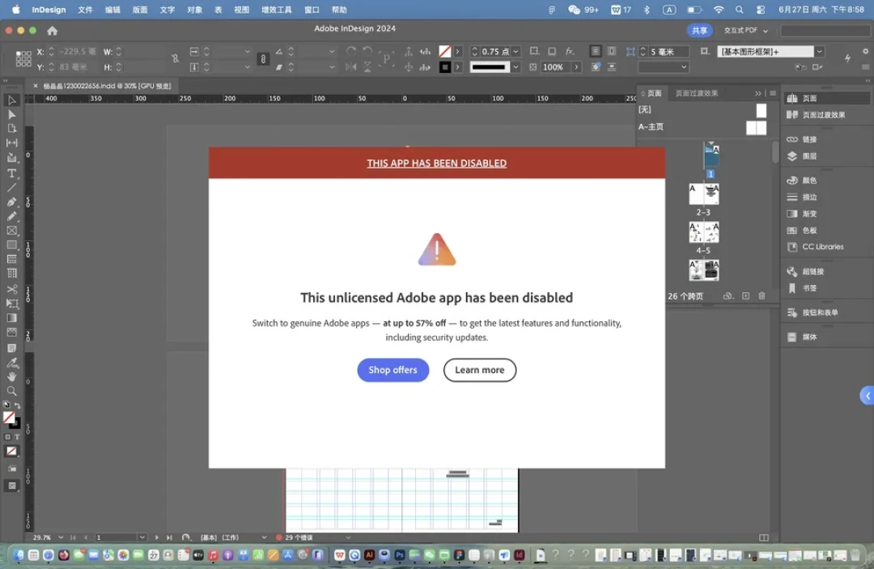Select the 2-3 spread thumbnail
This screenshot has width=874, height=569.
pyautogui.click(x=703, y=194)
